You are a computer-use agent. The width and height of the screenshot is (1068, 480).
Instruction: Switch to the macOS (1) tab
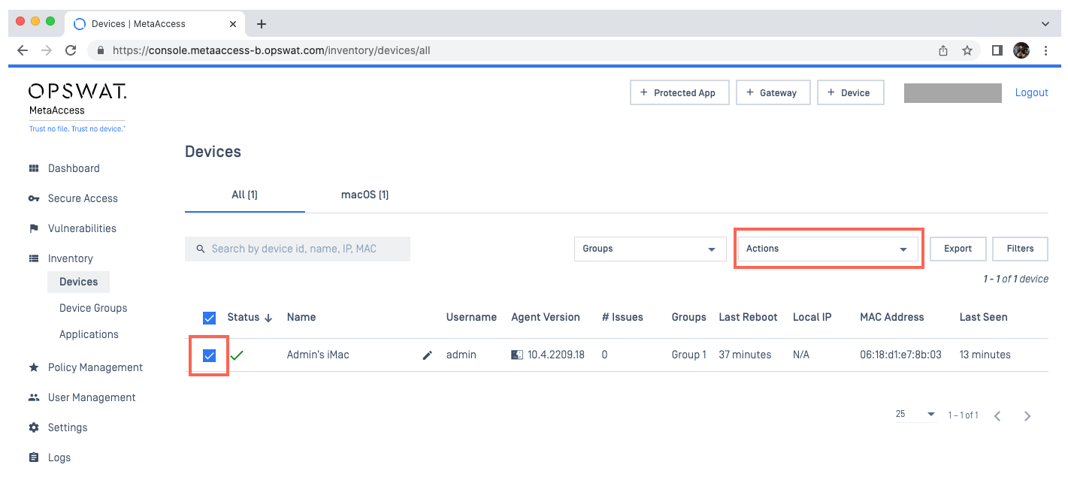[x=365, y=195]
